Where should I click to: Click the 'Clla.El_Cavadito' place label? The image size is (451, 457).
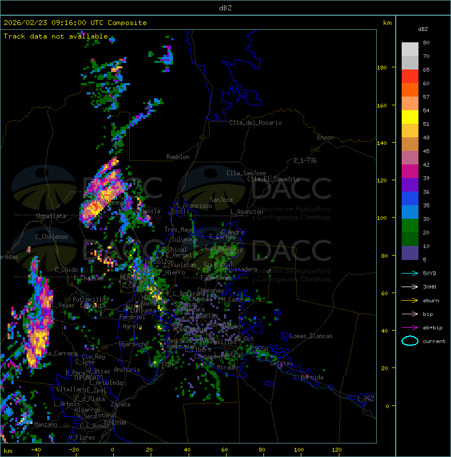click(x=273, y=179)
